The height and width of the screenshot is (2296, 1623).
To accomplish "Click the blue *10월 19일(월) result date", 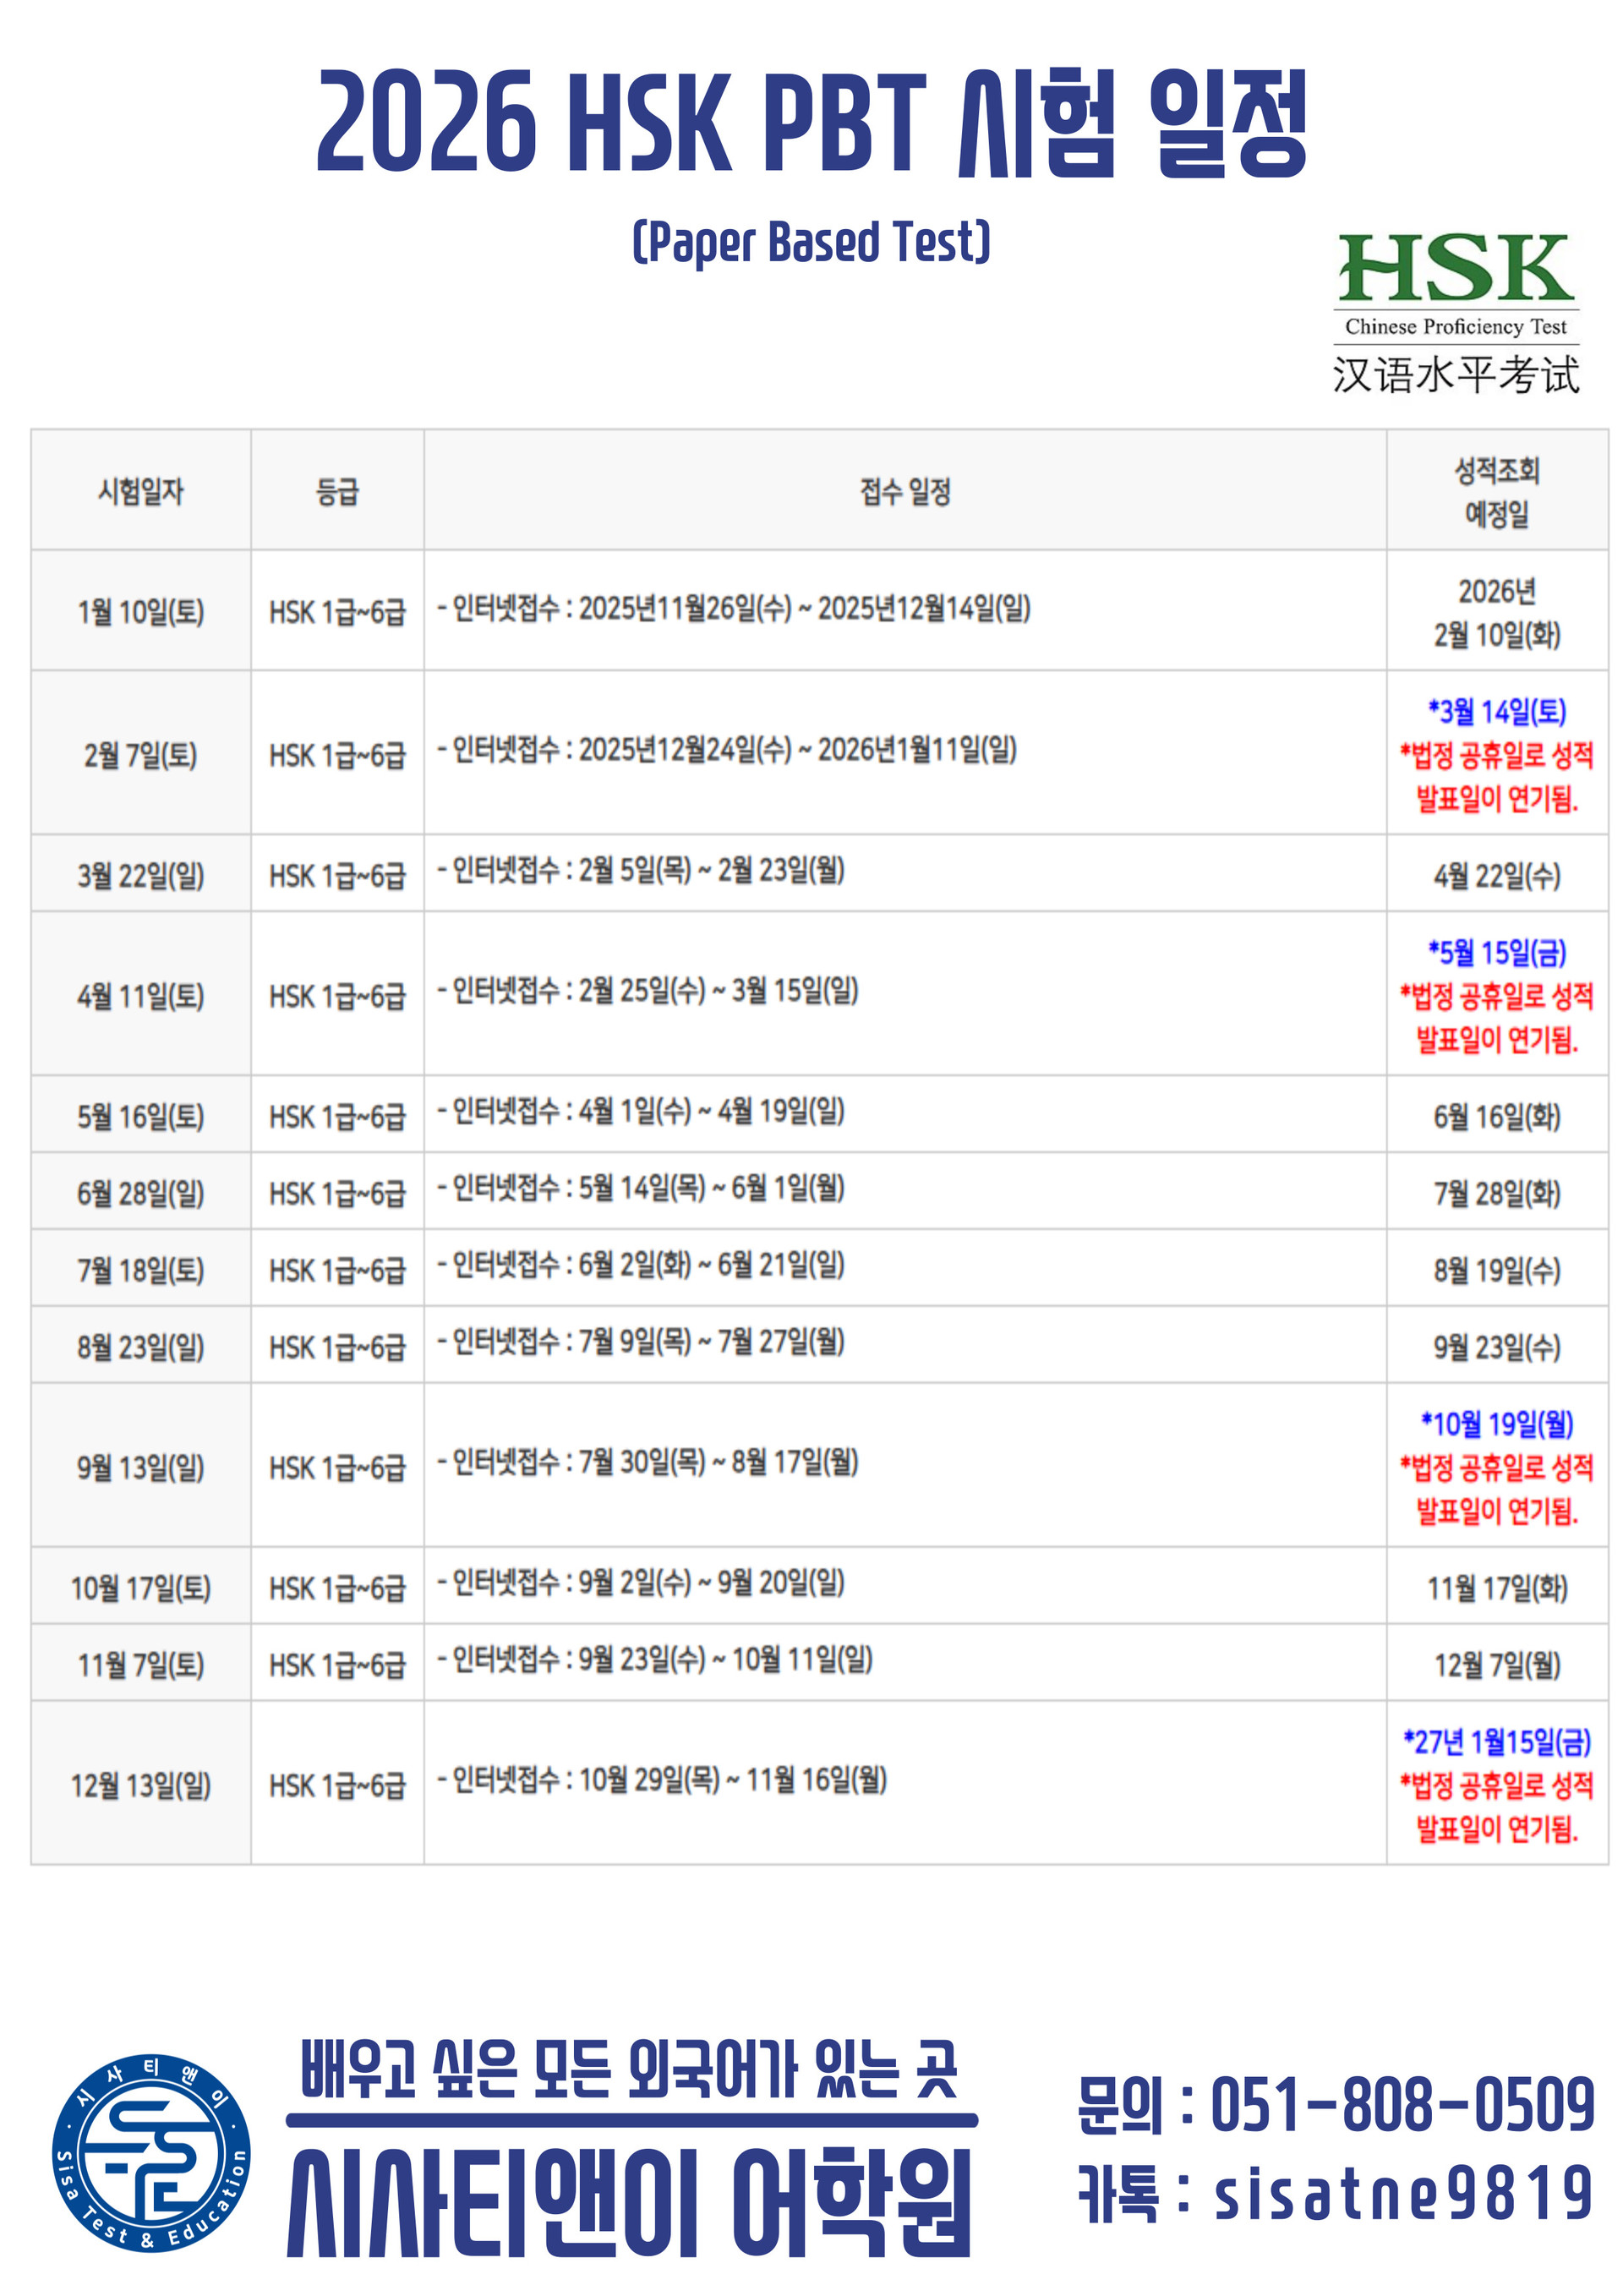I will [x=1496, y=1423].
